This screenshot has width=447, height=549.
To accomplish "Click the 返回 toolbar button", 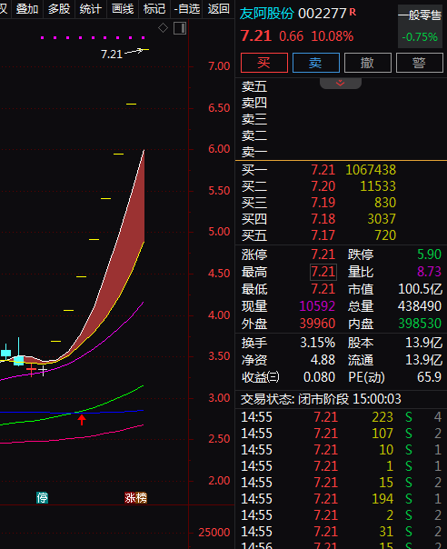I will [218, 9].
